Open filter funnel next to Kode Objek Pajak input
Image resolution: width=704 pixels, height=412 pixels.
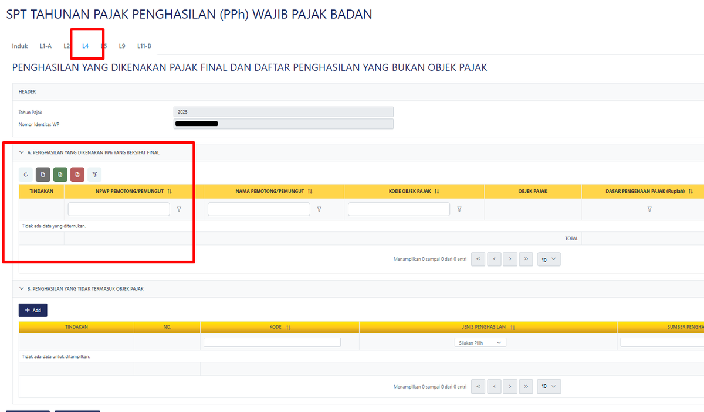[459, 209]
